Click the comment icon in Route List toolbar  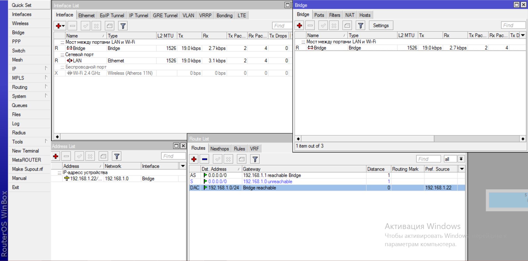tap(242, 159)
